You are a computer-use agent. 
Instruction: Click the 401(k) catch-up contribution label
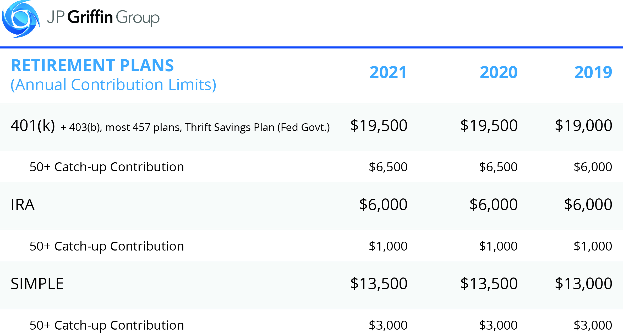tap(107, 167)
